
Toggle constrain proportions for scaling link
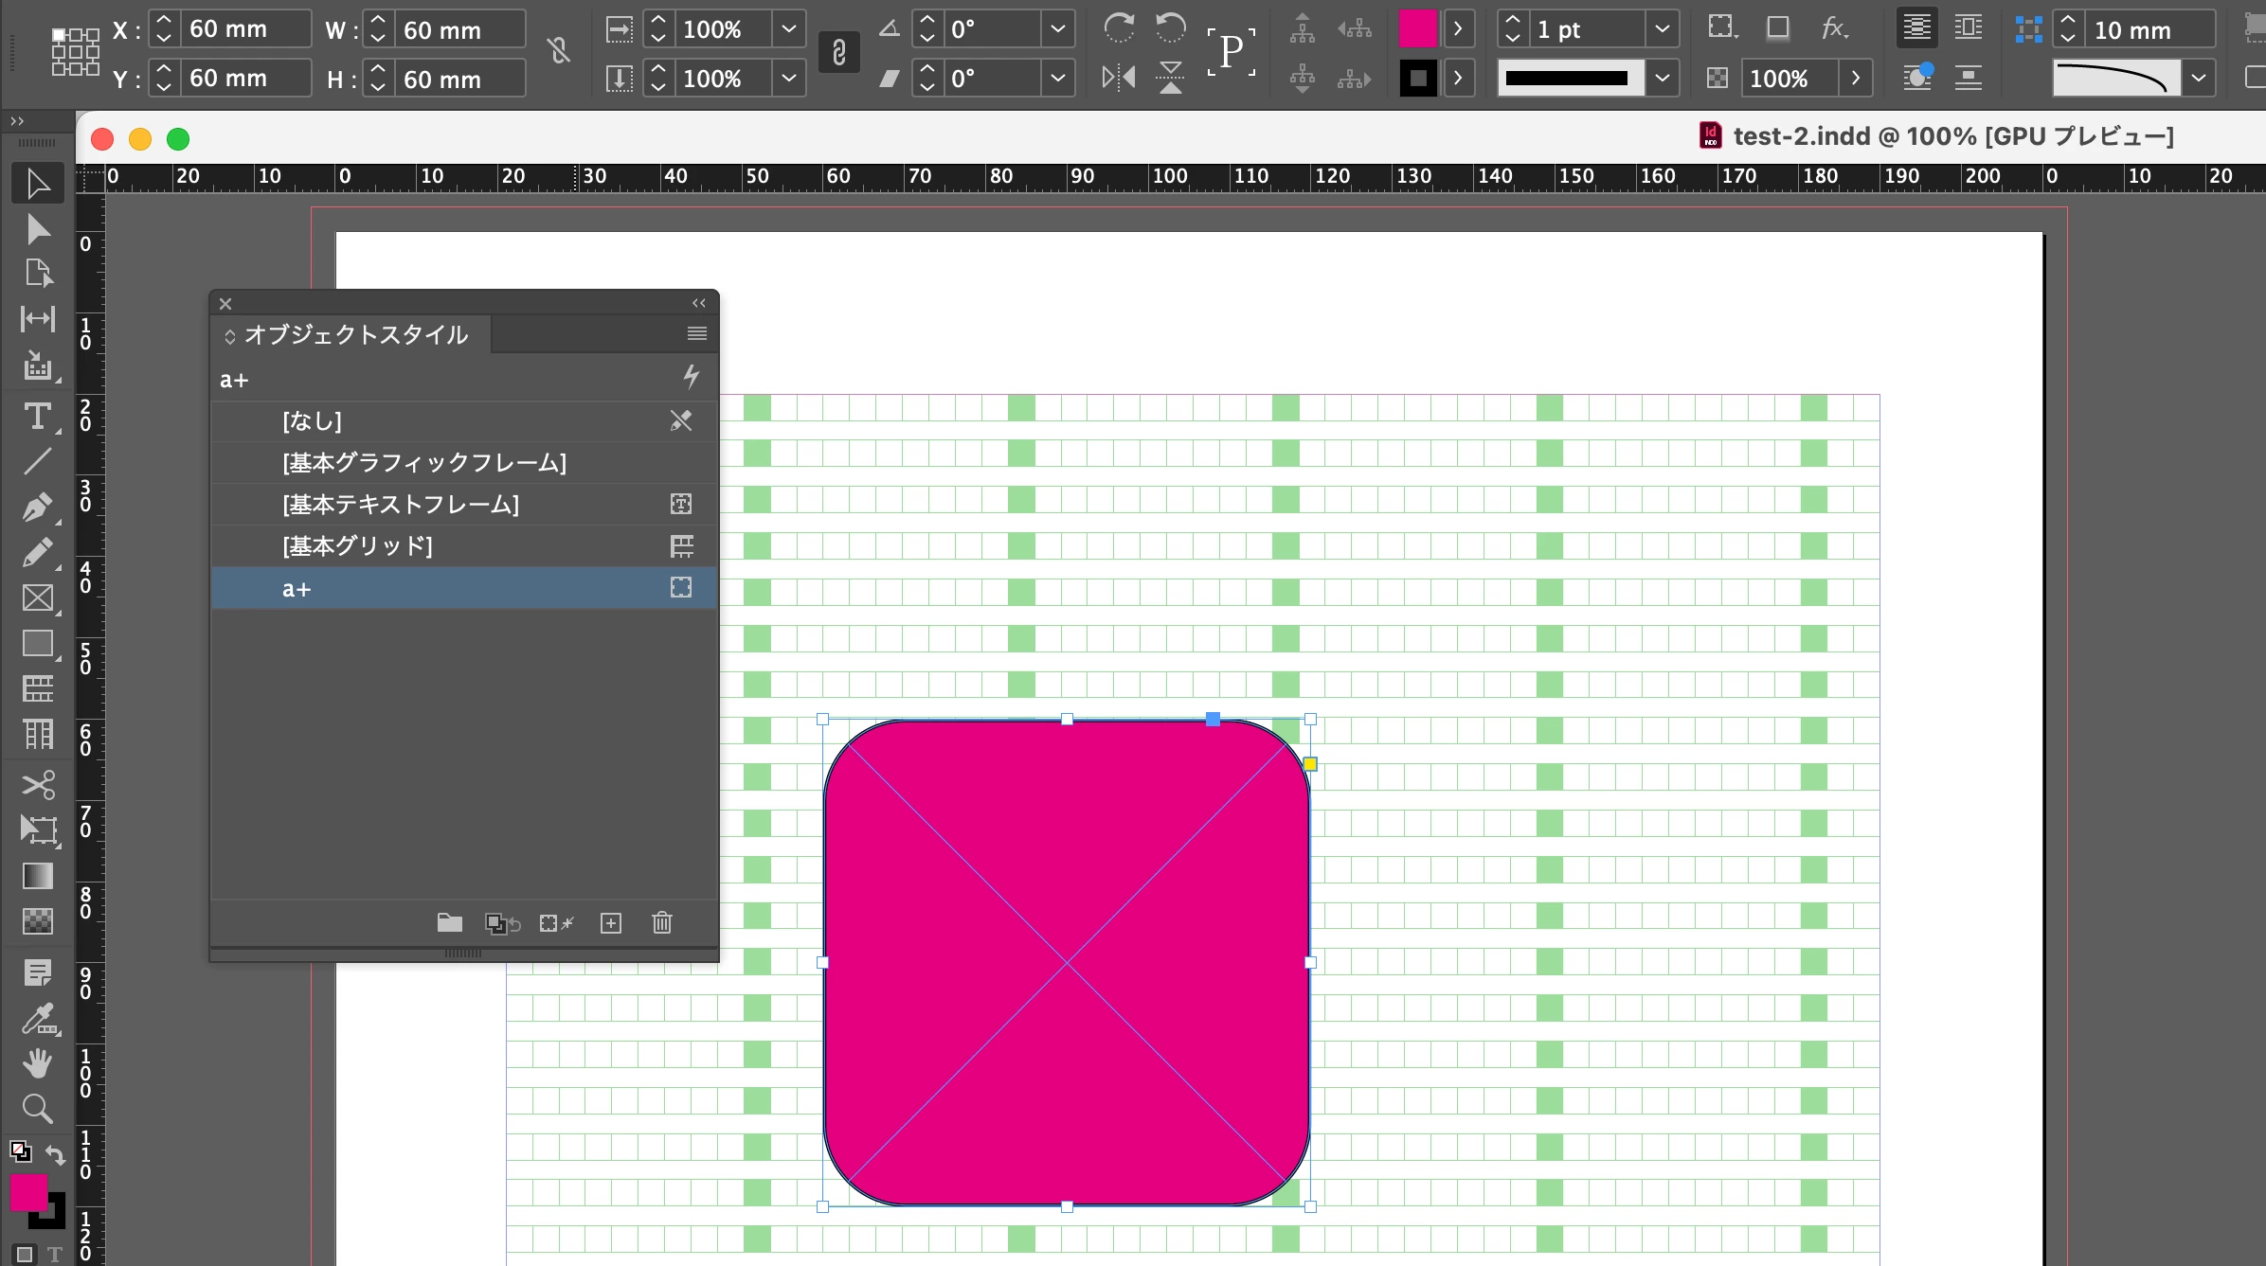[x=838, y=53]
